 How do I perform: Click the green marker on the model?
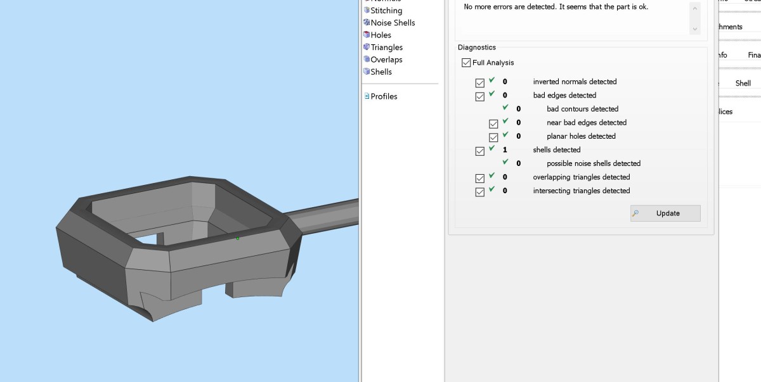[238, 238]
